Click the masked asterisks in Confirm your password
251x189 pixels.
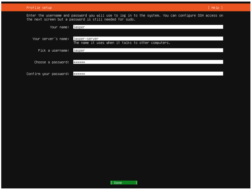[x=79, y=74]
